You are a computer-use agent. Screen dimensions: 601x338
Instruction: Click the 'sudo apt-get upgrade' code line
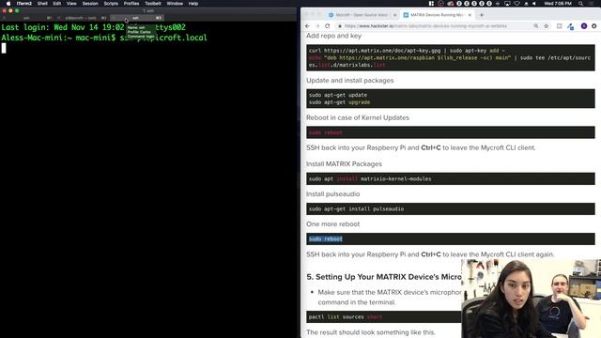(x=340, y=102)
